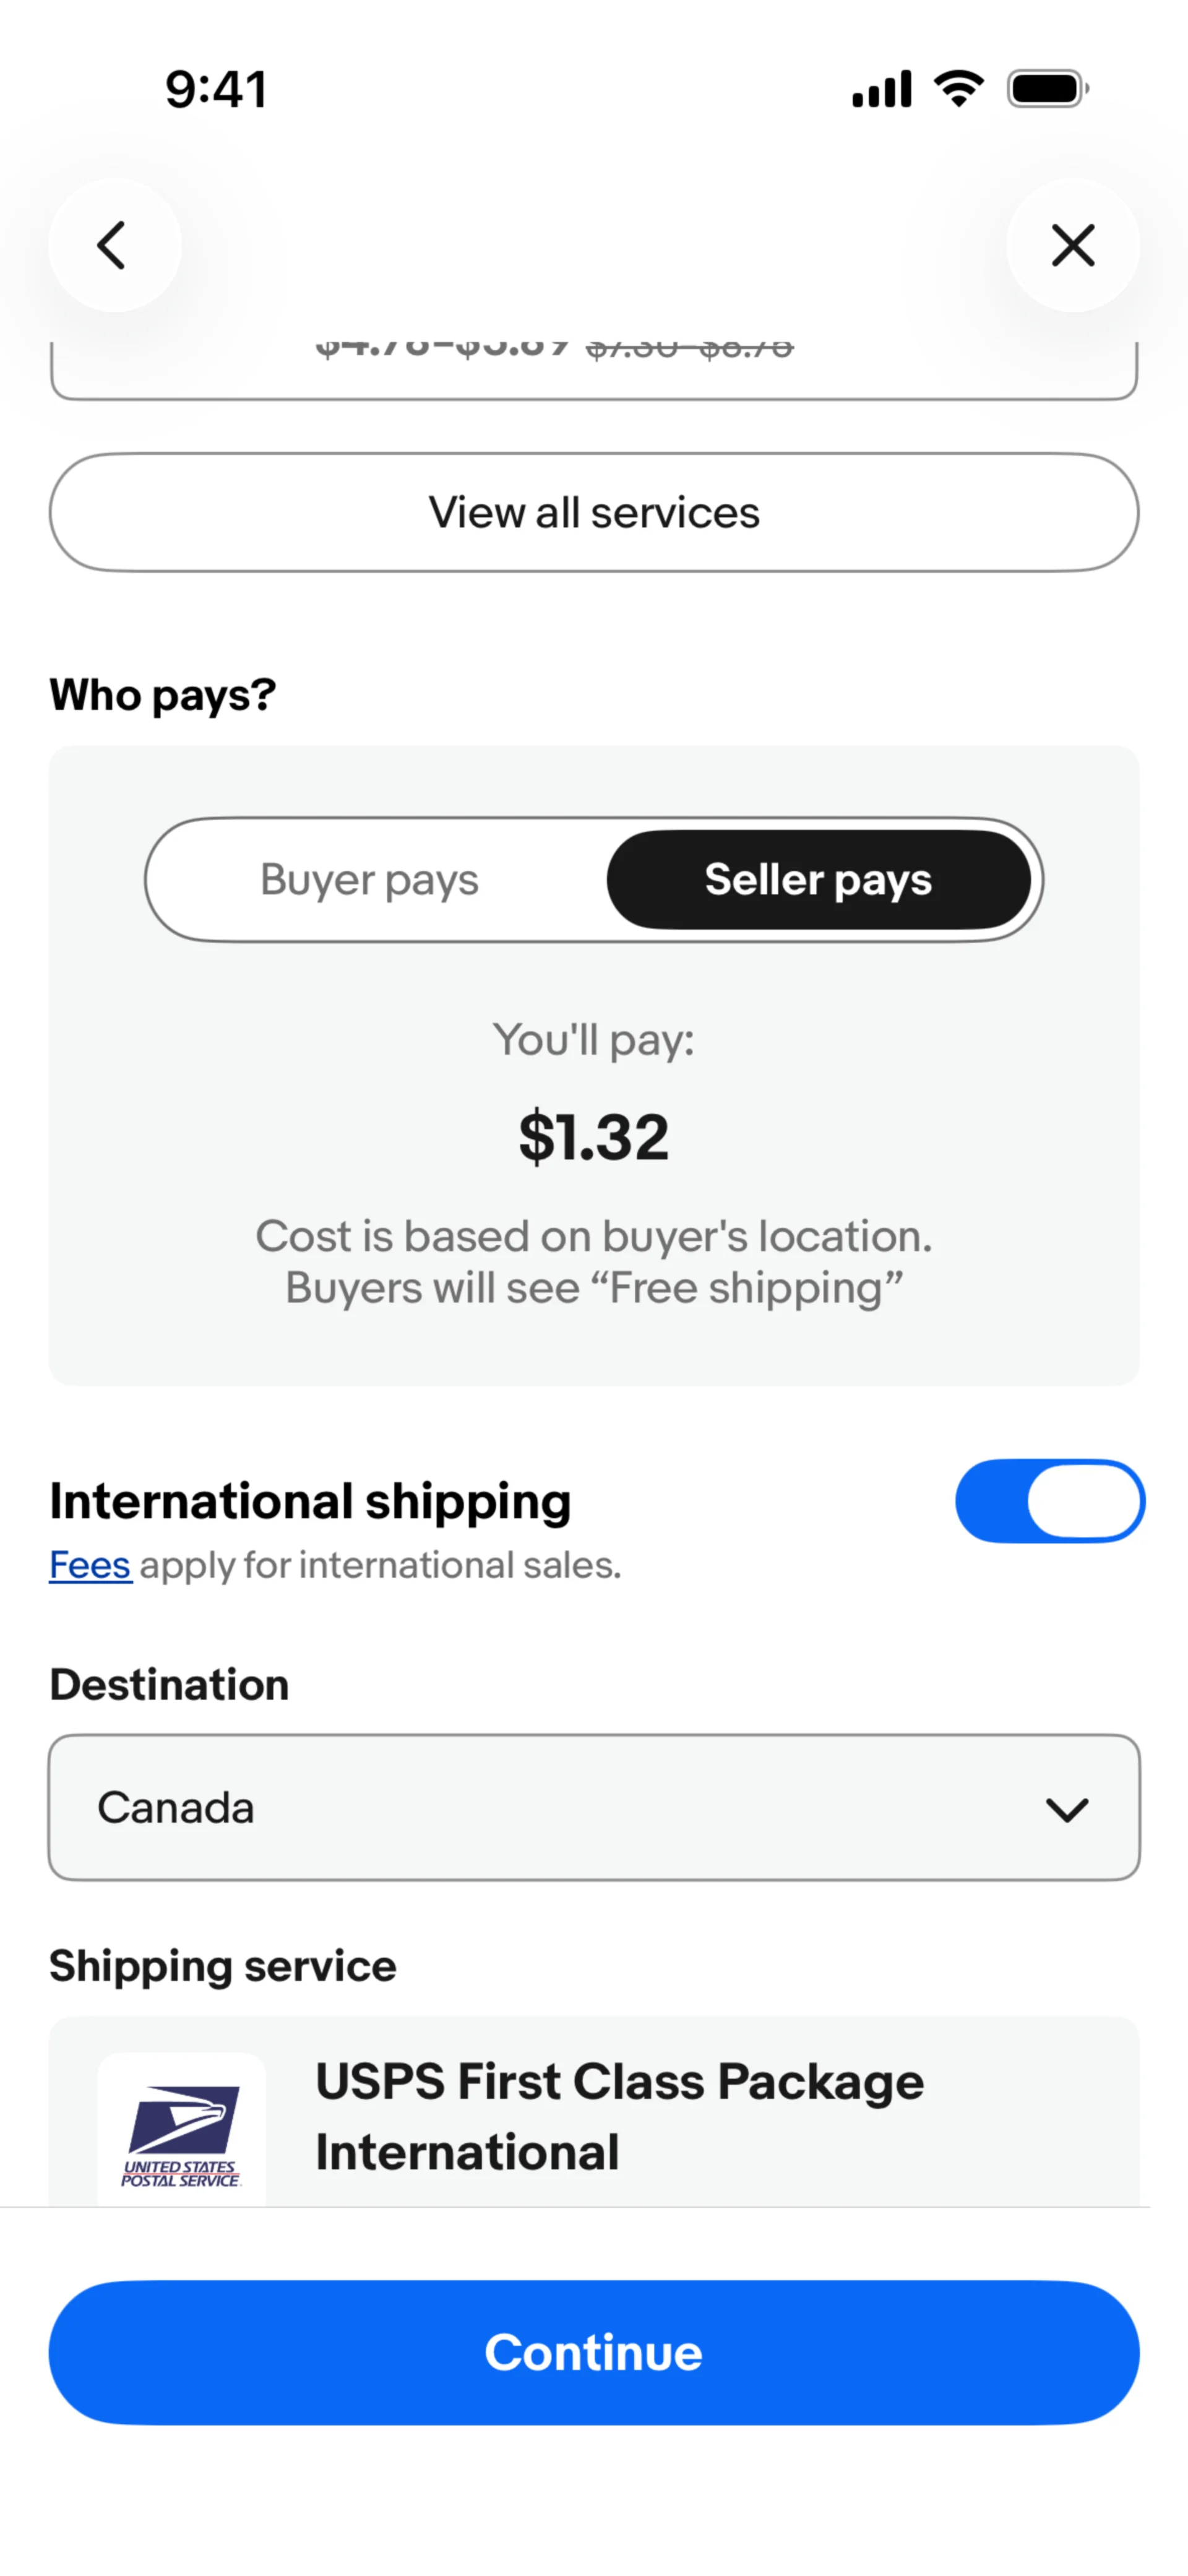Screen dimensions: 1188x2576
Task: Tap the Who pays? heading
Action: [x=163, y=694]
